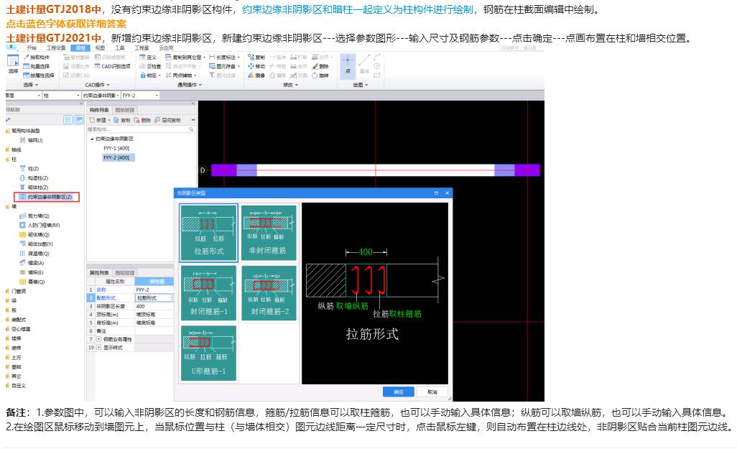737x449 pixels.
Task: Switch to the 视图 ribbon tab
Action: [100, 48]
